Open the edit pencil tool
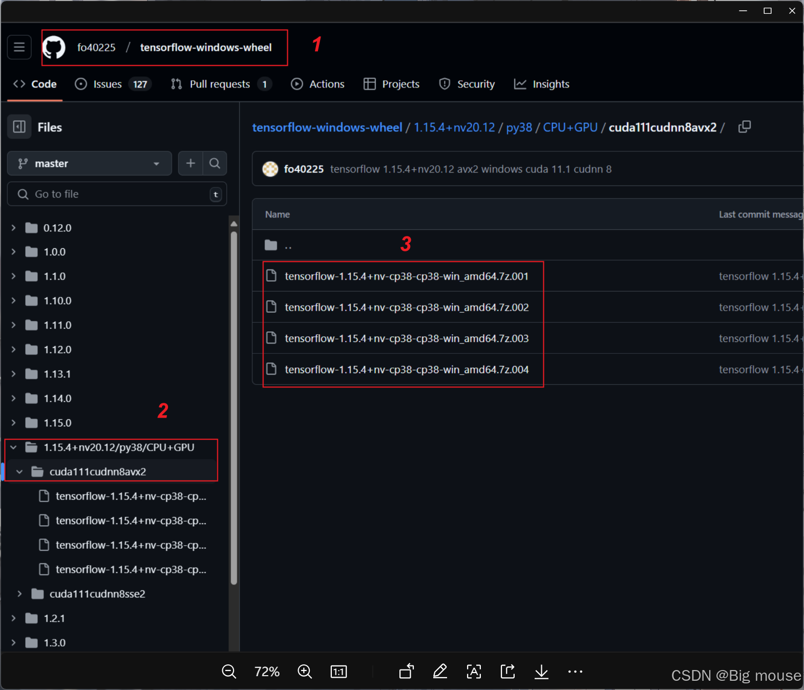The width and height of the screenshot is (804, 690). [440, 671]
